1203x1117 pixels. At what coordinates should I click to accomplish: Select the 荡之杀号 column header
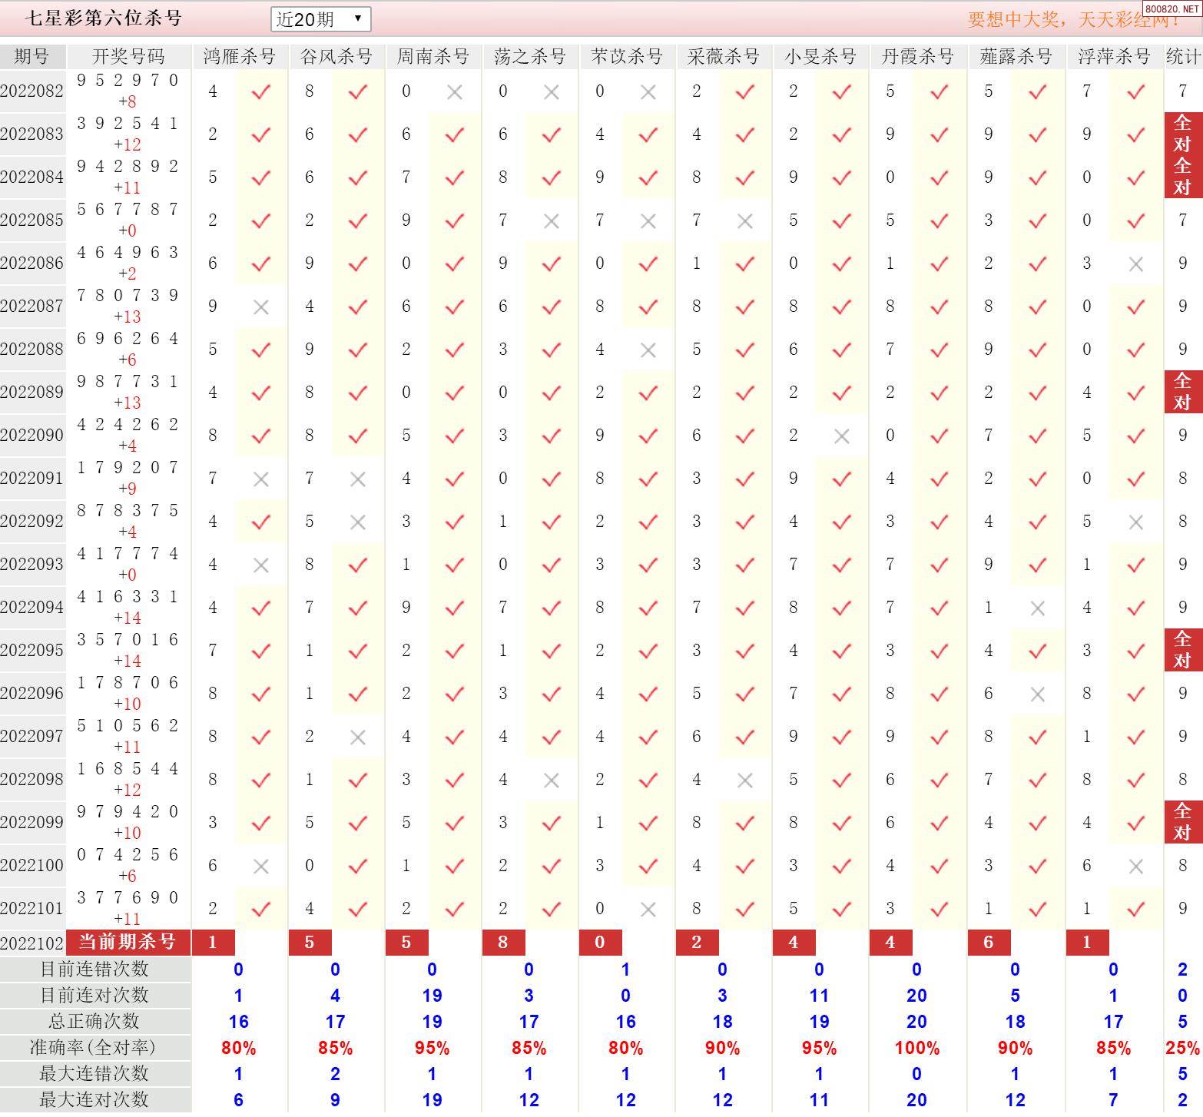[530, 56]
